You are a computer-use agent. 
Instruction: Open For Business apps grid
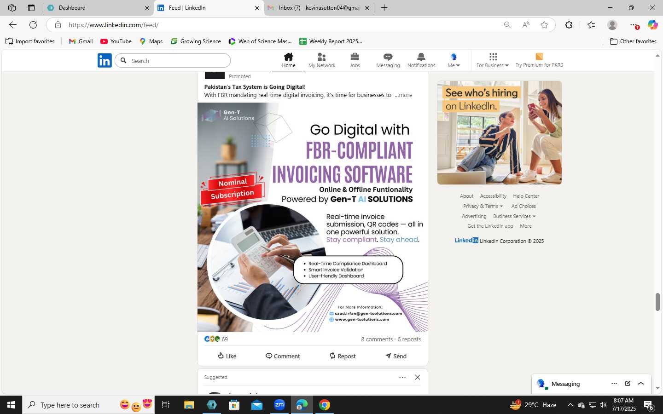point(492,60)
